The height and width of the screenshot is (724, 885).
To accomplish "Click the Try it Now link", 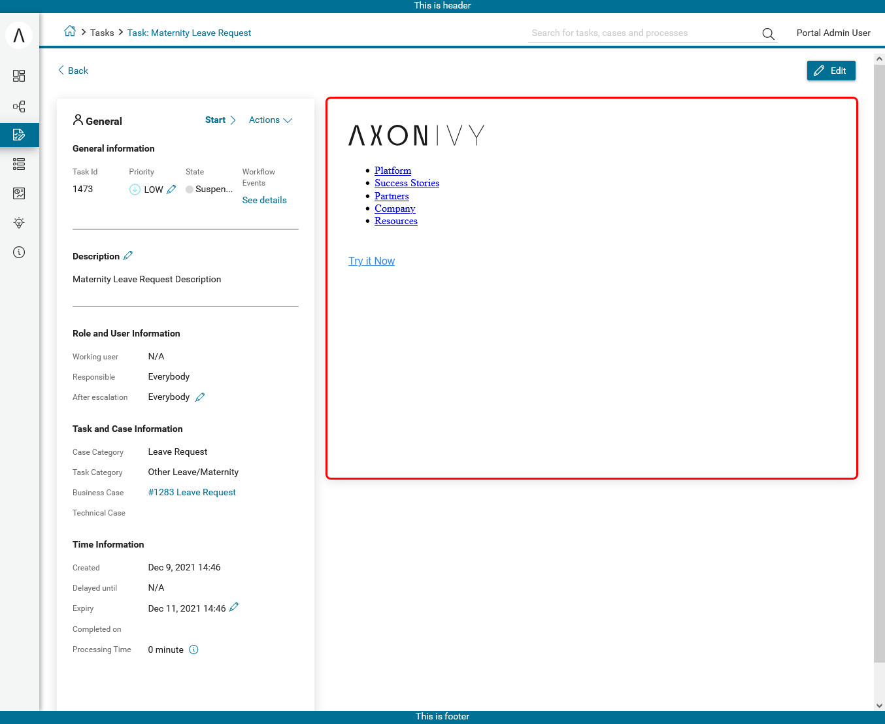I will (371, 261).
